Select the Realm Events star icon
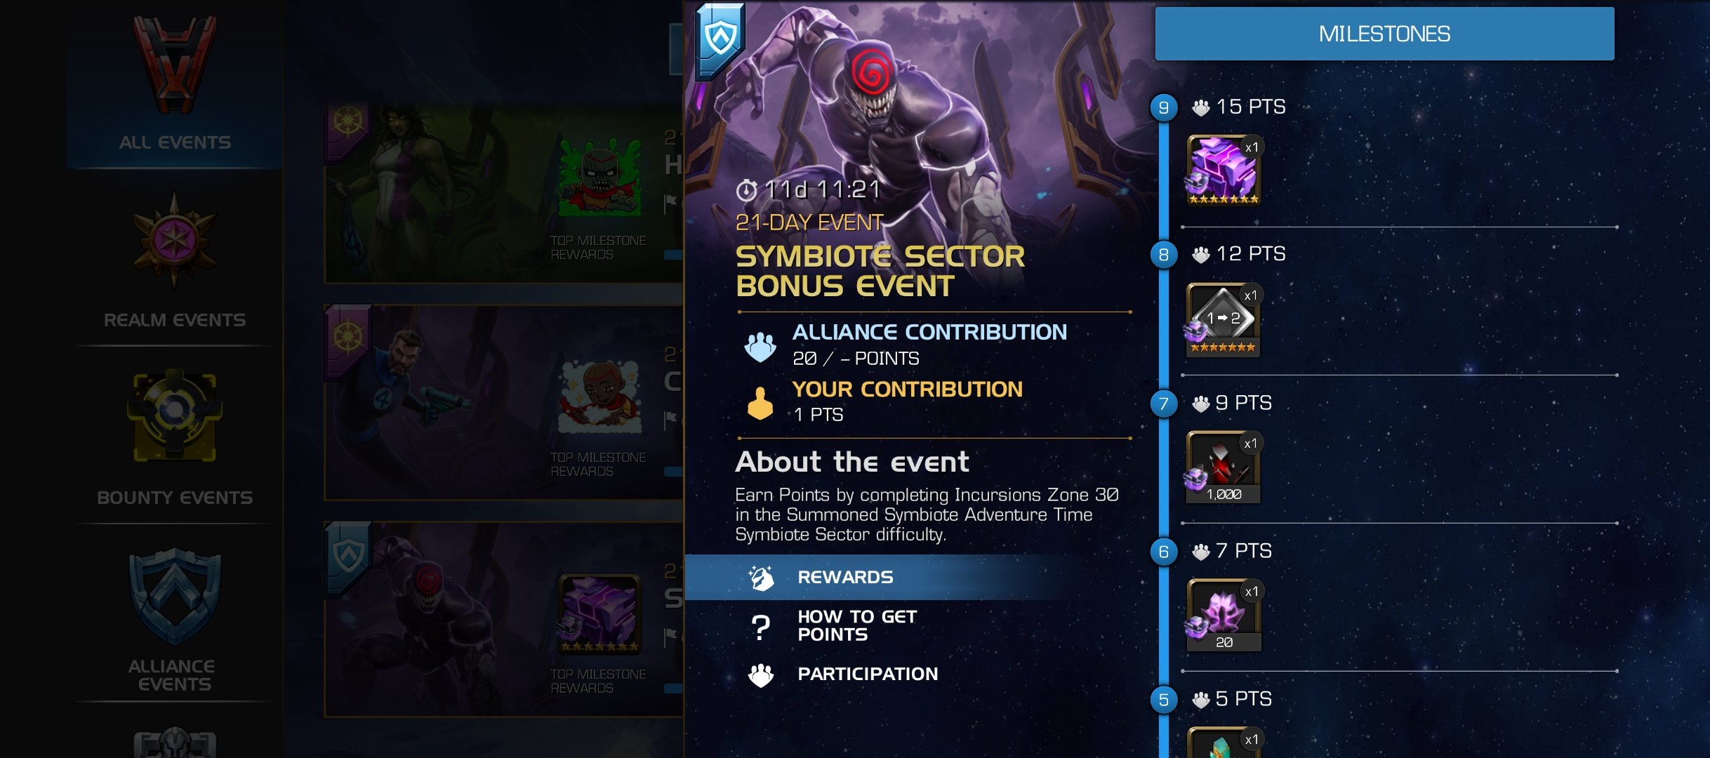 pos(175,241)
